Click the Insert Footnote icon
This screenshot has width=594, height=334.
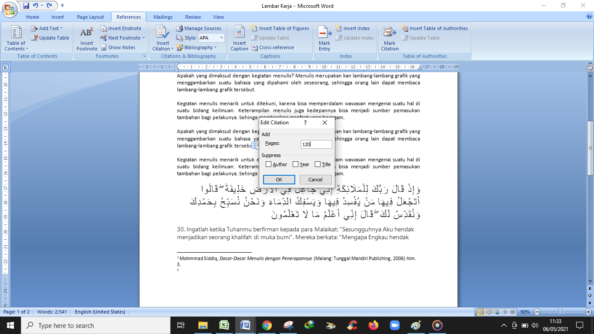pyautogui.click(x=87, y=33)
